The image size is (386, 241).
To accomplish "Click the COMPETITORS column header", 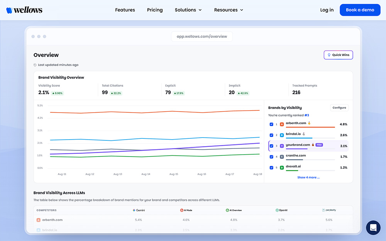I will click(x=47, y=210).
